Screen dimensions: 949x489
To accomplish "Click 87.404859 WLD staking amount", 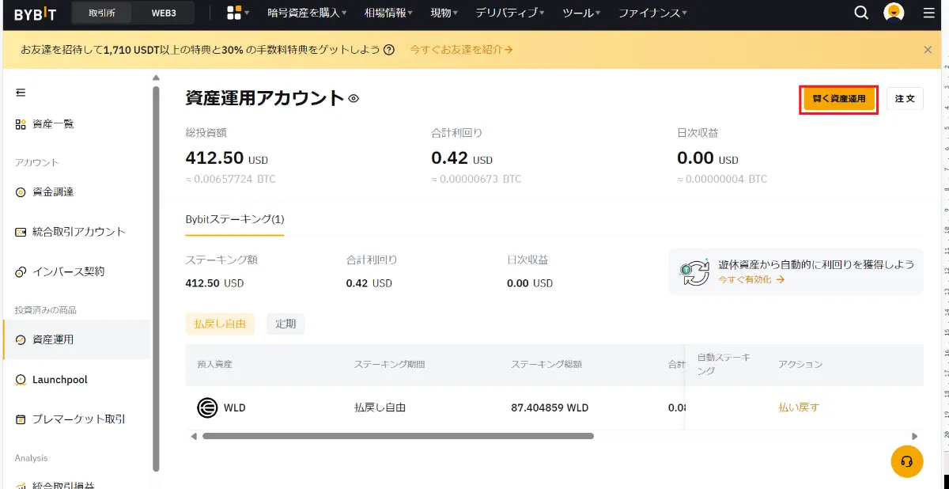I will (x=550, y=408).
